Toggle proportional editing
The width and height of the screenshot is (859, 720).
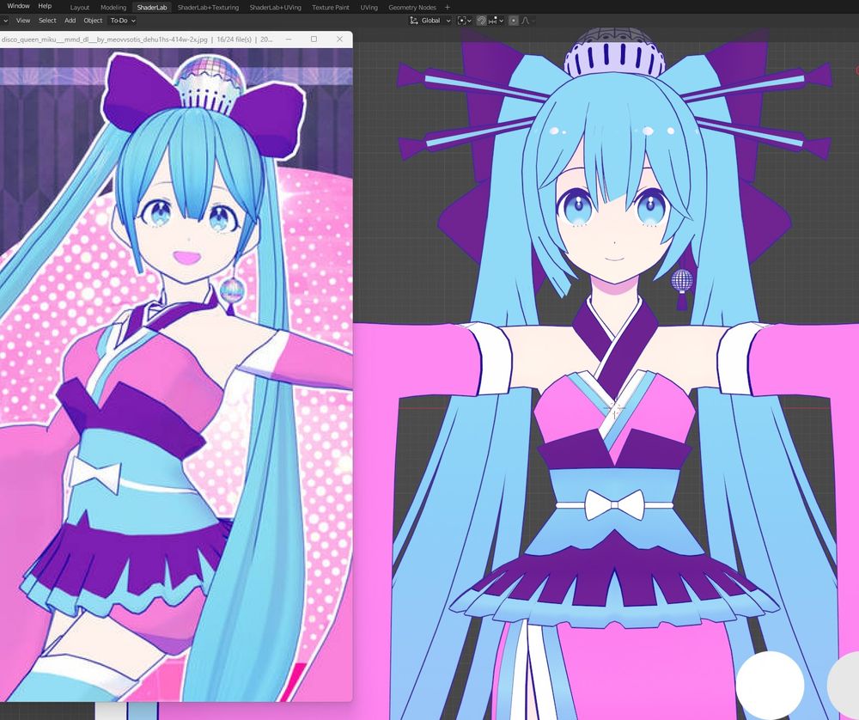pyautogui.click(x=514, y=21)
